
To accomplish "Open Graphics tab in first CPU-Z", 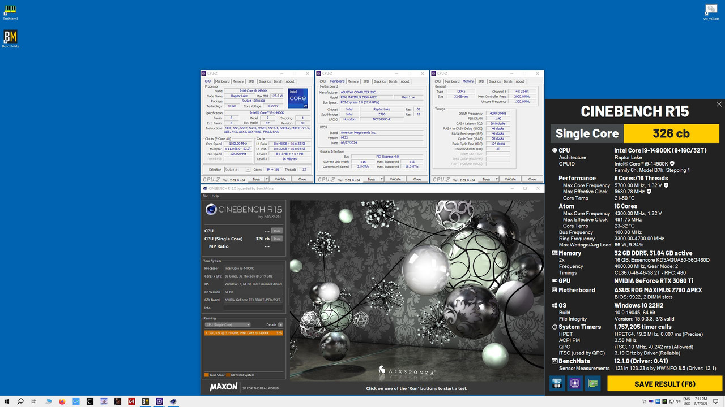I will pyautogui.click(x=265, y=81).
